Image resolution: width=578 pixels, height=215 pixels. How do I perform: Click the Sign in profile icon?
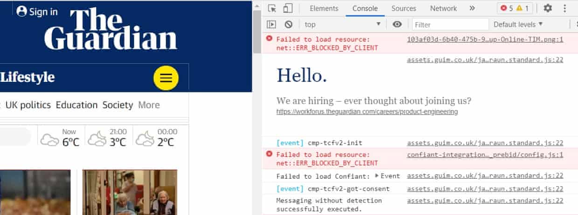[x=21, y=11]
